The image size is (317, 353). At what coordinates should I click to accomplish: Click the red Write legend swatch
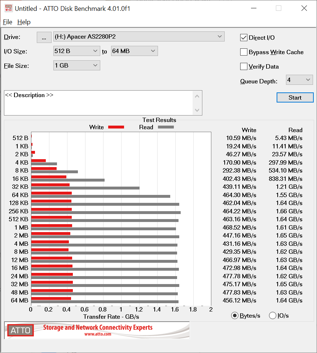click(x=116, y=127)
